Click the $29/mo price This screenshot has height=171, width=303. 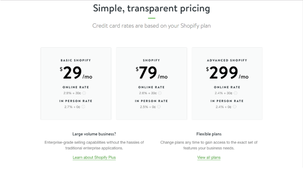coord(76,72)
